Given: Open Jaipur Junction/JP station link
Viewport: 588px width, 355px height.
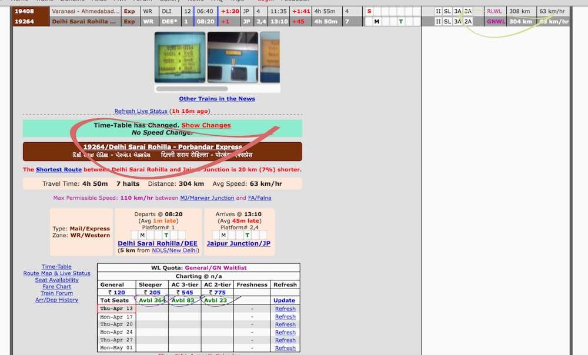Looking at the screenshot, I should (x=239, y=243).
